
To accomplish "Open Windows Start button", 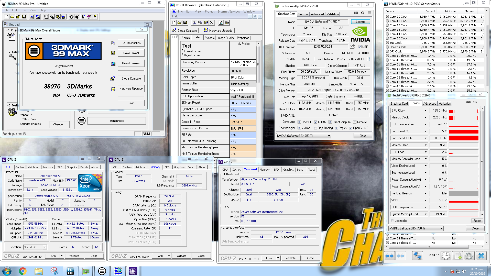I will (7, 271).
